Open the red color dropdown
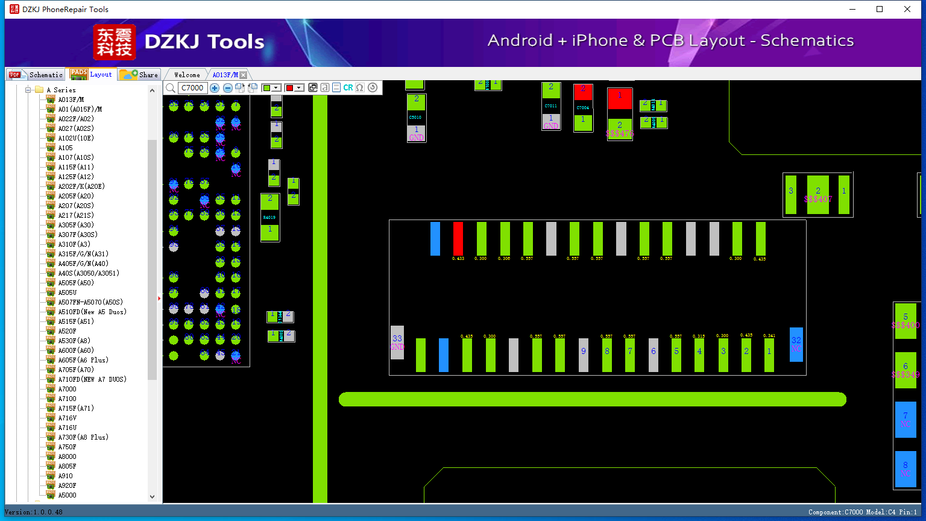The image size is (926, 521). 299,88
